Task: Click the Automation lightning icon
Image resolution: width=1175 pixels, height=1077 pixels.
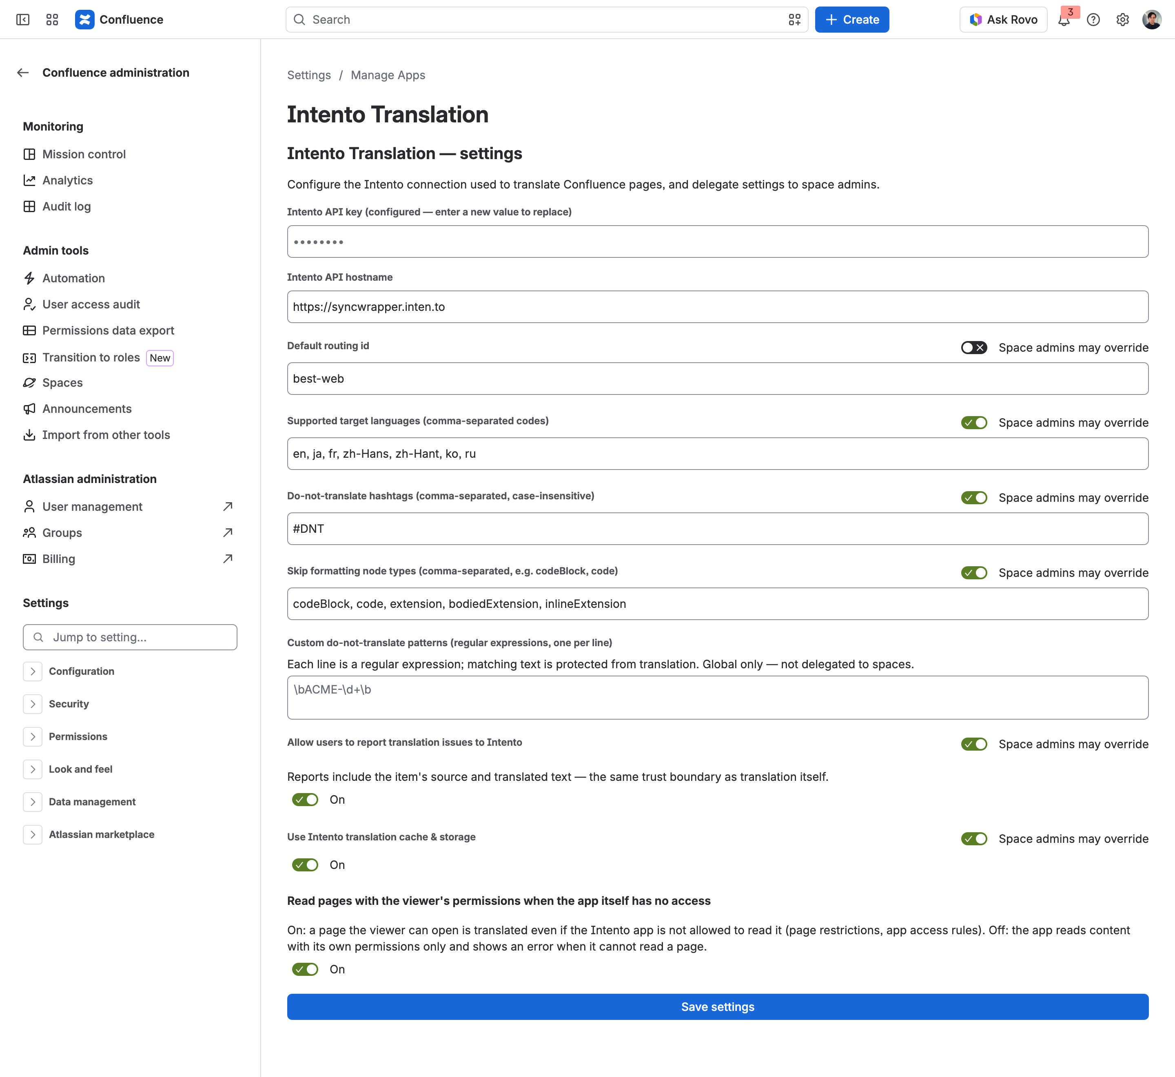Action: [29, 279]
